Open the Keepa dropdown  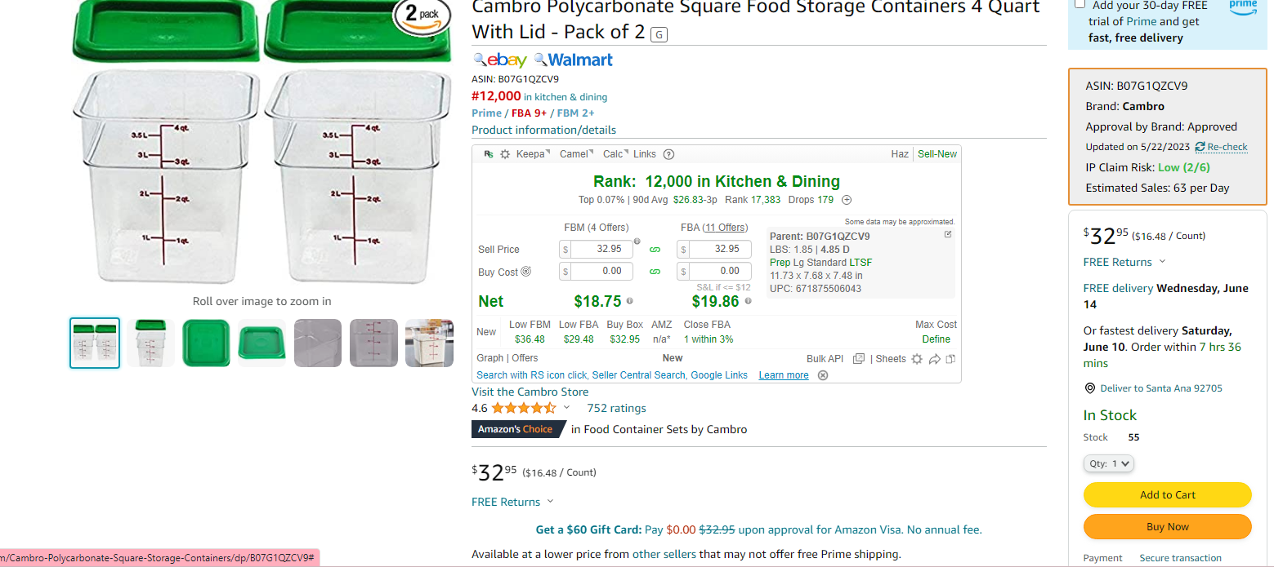(x=533, y=154)
